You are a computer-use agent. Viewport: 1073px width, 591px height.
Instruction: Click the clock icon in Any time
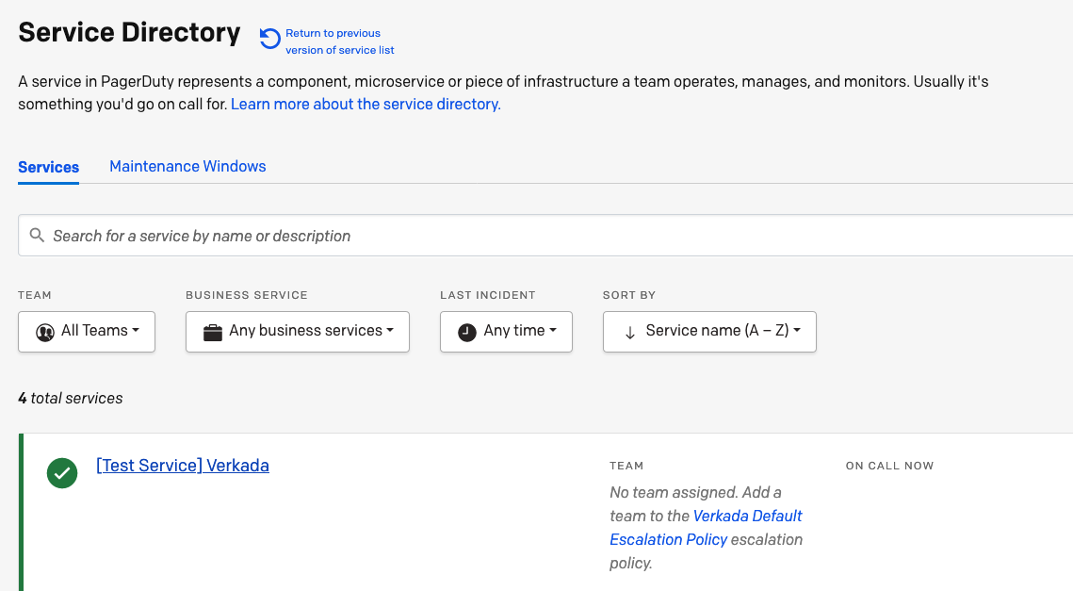(x=467, y=332)
